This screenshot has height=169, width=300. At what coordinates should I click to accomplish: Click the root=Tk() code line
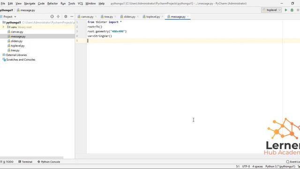pyautogui.click(x=95, y=27)
